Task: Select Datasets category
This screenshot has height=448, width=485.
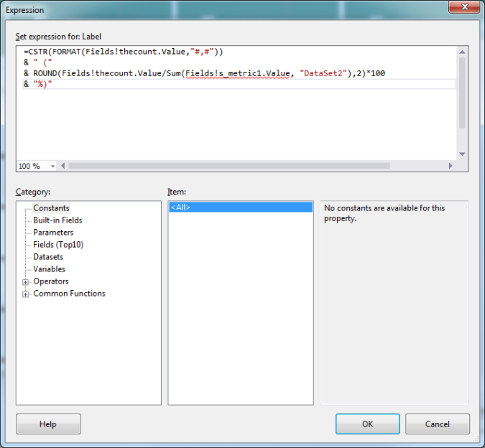Action: point(48,257)
